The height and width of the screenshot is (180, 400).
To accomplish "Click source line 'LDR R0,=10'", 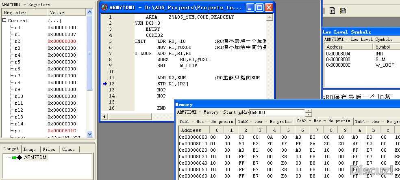I will (x=172, y=41).
